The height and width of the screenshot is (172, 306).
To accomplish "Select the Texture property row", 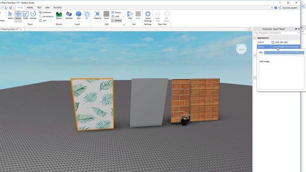I will 278,47.
